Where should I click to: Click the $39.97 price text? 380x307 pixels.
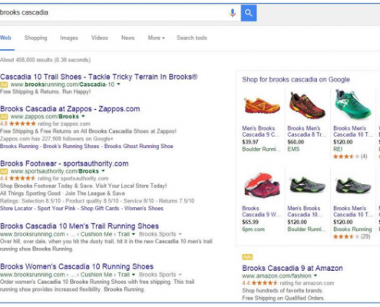pos(250,142)
